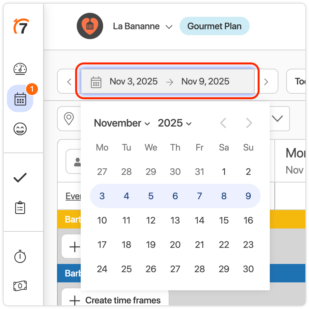The width and height of the screenshot is (309, 309).
Task: Click the Create time frames button
Action: 116,300
